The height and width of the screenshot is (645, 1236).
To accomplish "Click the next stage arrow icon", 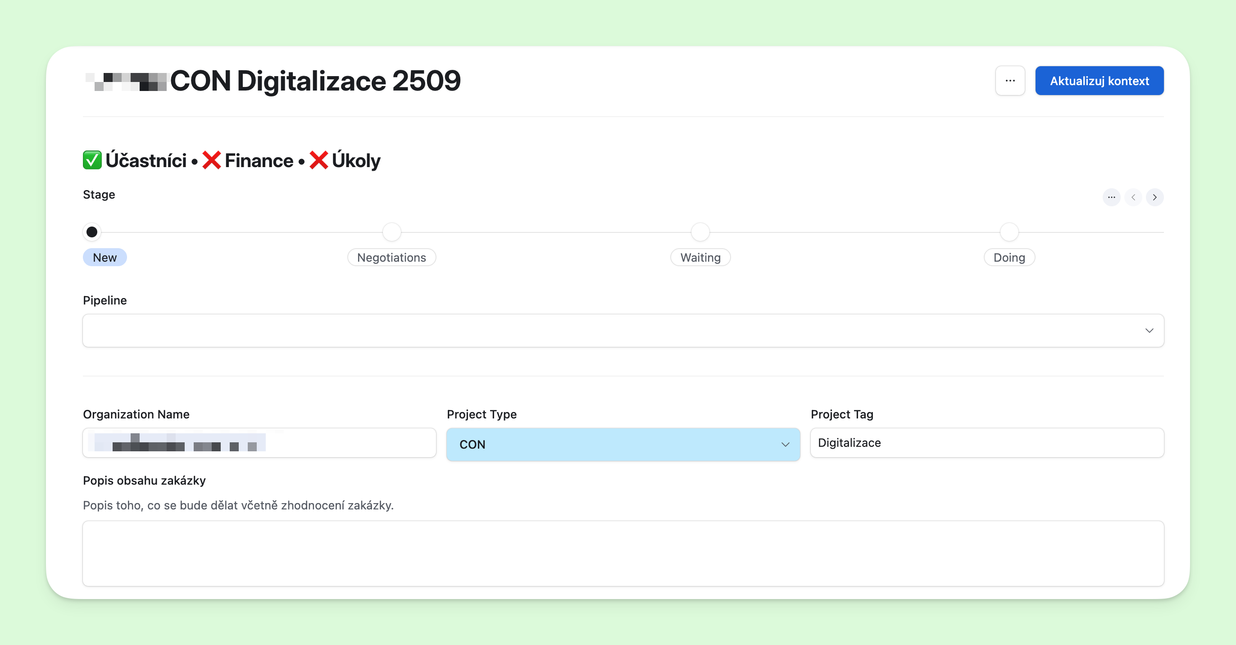I will (x=1154, y=197).
